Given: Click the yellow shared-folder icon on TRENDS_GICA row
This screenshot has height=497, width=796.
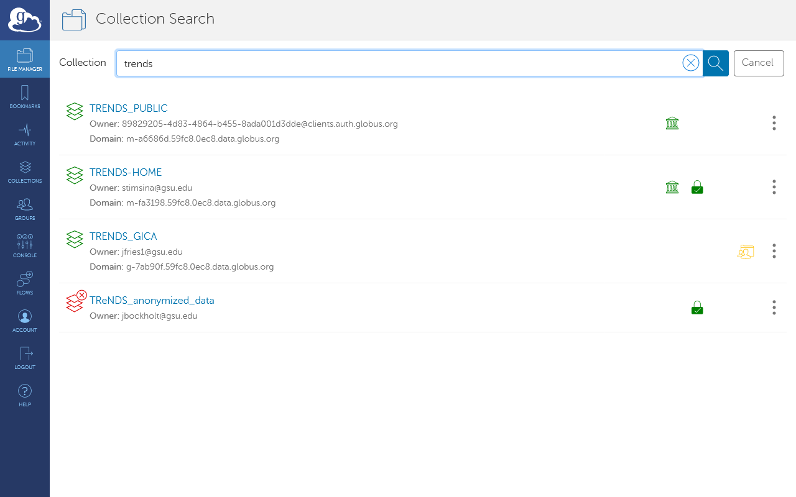Looking at the screenshot, I should (746, 252).
